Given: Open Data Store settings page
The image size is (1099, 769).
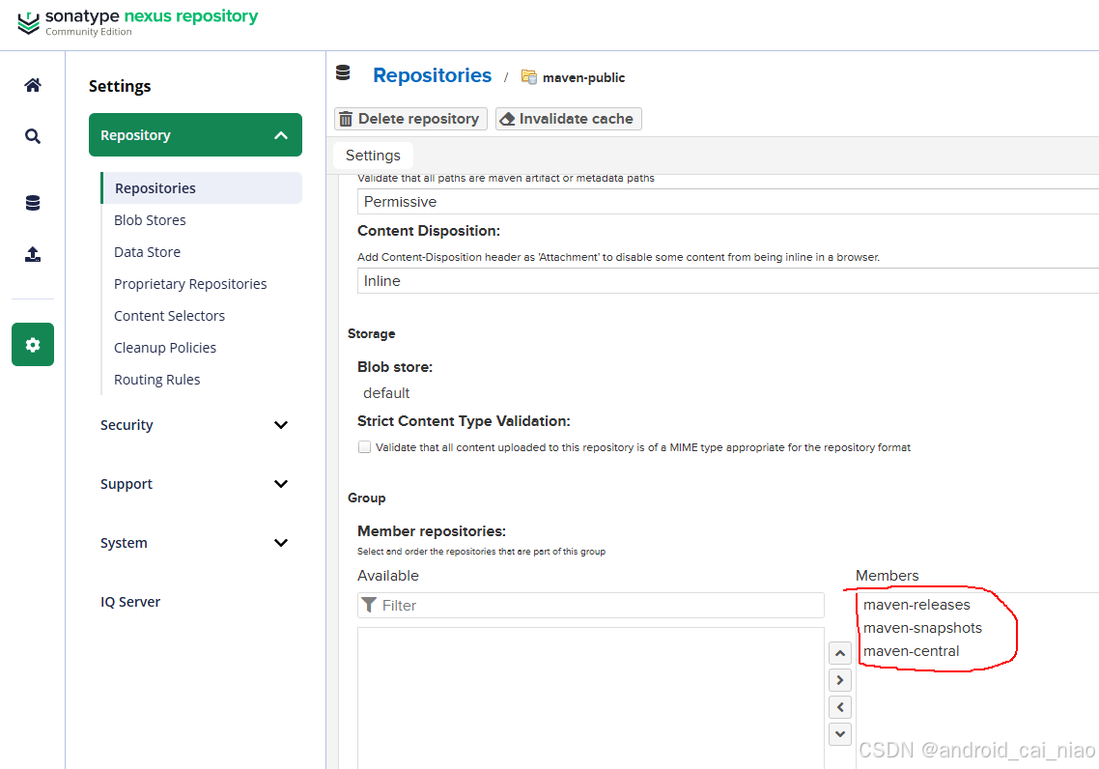Looking at the screenshot, I should point(147,251).
